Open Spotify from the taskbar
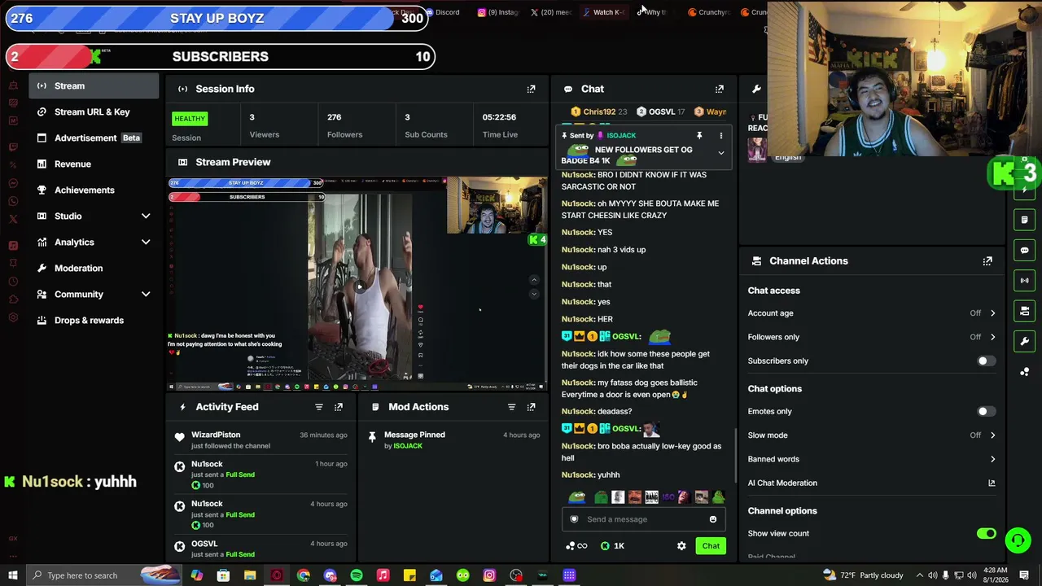1042x586 pixels. (357, 575)
